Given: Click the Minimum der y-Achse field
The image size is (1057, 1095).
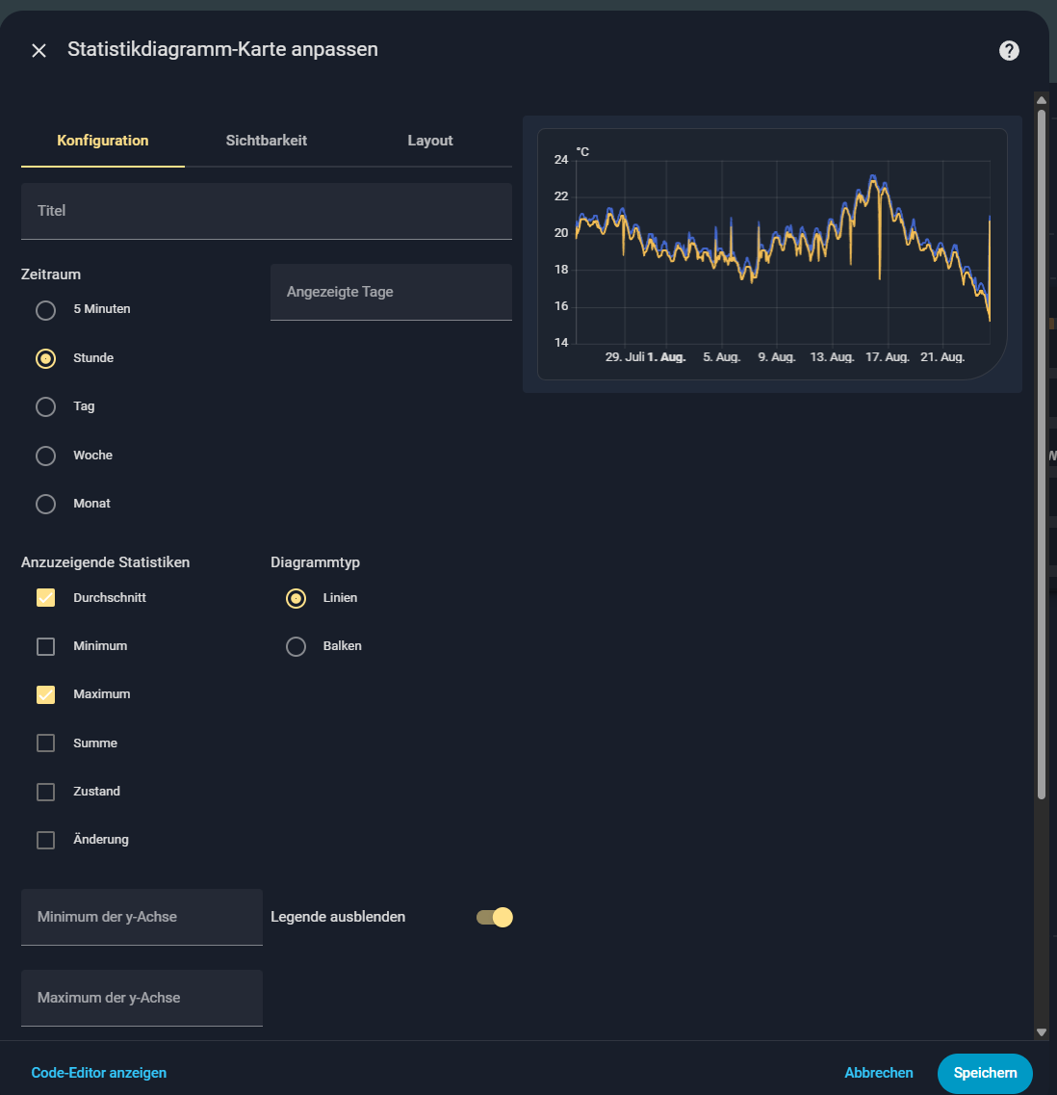Looking at the screenshot, I should click(142, 917).
